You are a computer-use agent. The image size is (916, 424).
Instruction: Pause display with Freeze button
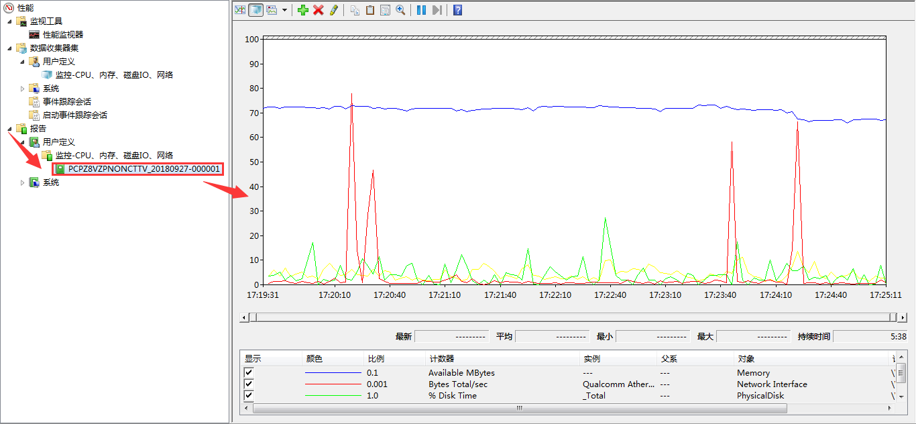[421, 10]
